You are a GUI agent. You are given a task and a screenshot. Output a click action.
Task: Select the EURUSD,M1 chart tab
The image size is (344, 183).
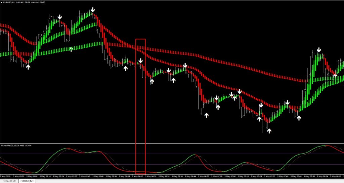(x=27, y=181)
